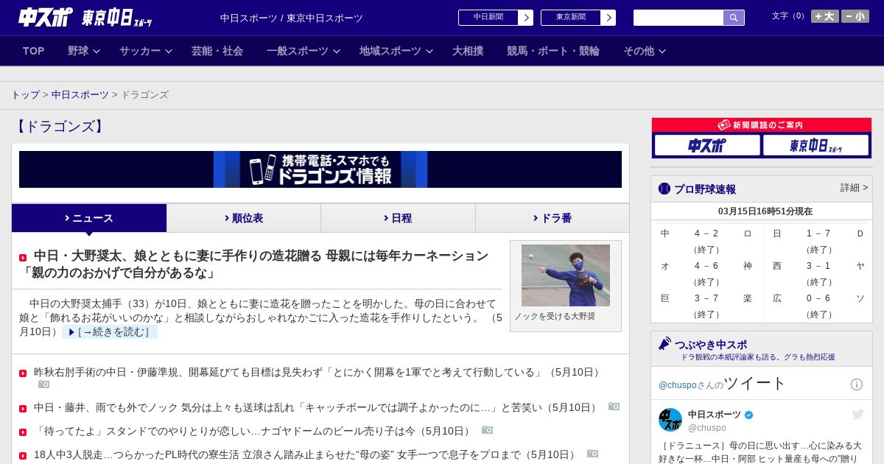
Task: Click the 携帯電話・スマホでもドラゴンズ情報 banner
Action: point(320,169)
